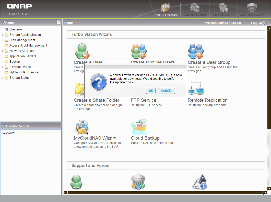The width and height of the screenshot is (271, 202).
Task: Open Multimedia Station icon
Action: pos(195,8)
